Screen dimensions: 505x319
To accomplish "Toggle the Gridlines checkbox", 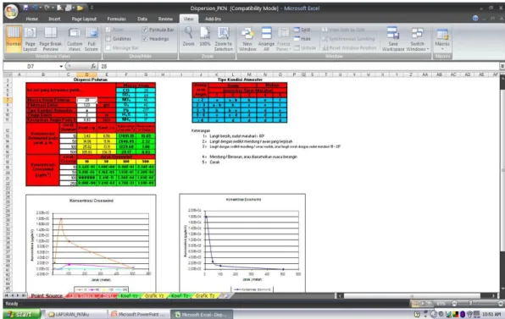I will tap(108, 39).
